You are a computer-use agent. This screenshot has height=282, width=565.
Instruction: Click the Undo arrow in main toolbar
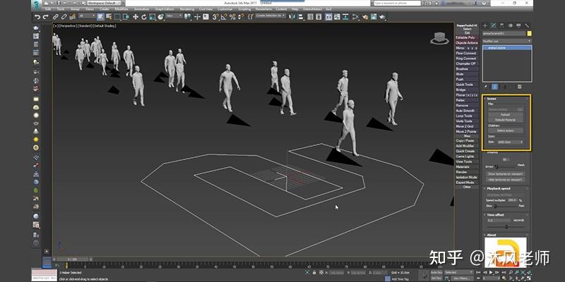(37, 16)
